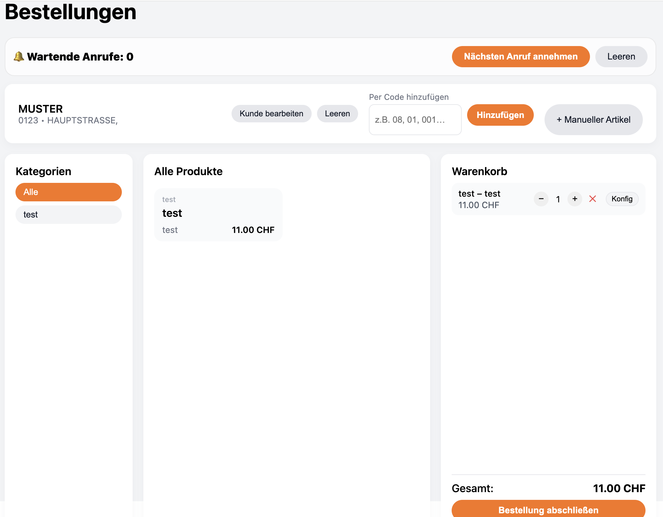663x517 pixels.
Task: Click the MUSTER customer name
Action: tap(41, 109)
